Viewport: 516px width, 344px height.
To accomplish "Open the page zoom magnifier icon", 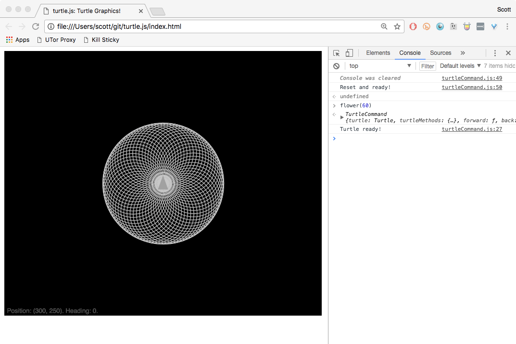I will (384, 26).
